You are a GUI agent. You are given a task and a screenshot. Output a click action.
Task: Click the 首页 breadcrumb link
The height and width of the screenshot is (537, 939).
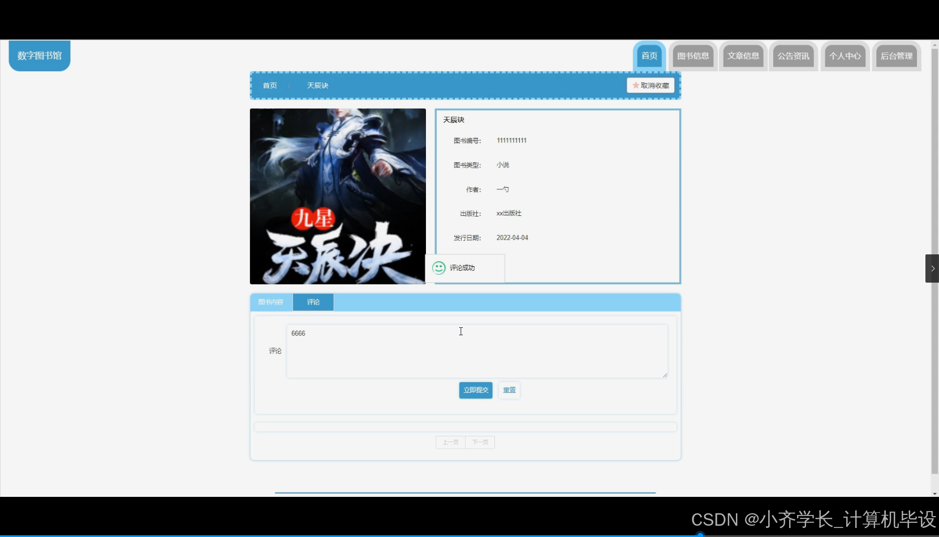tap(270, 86)
